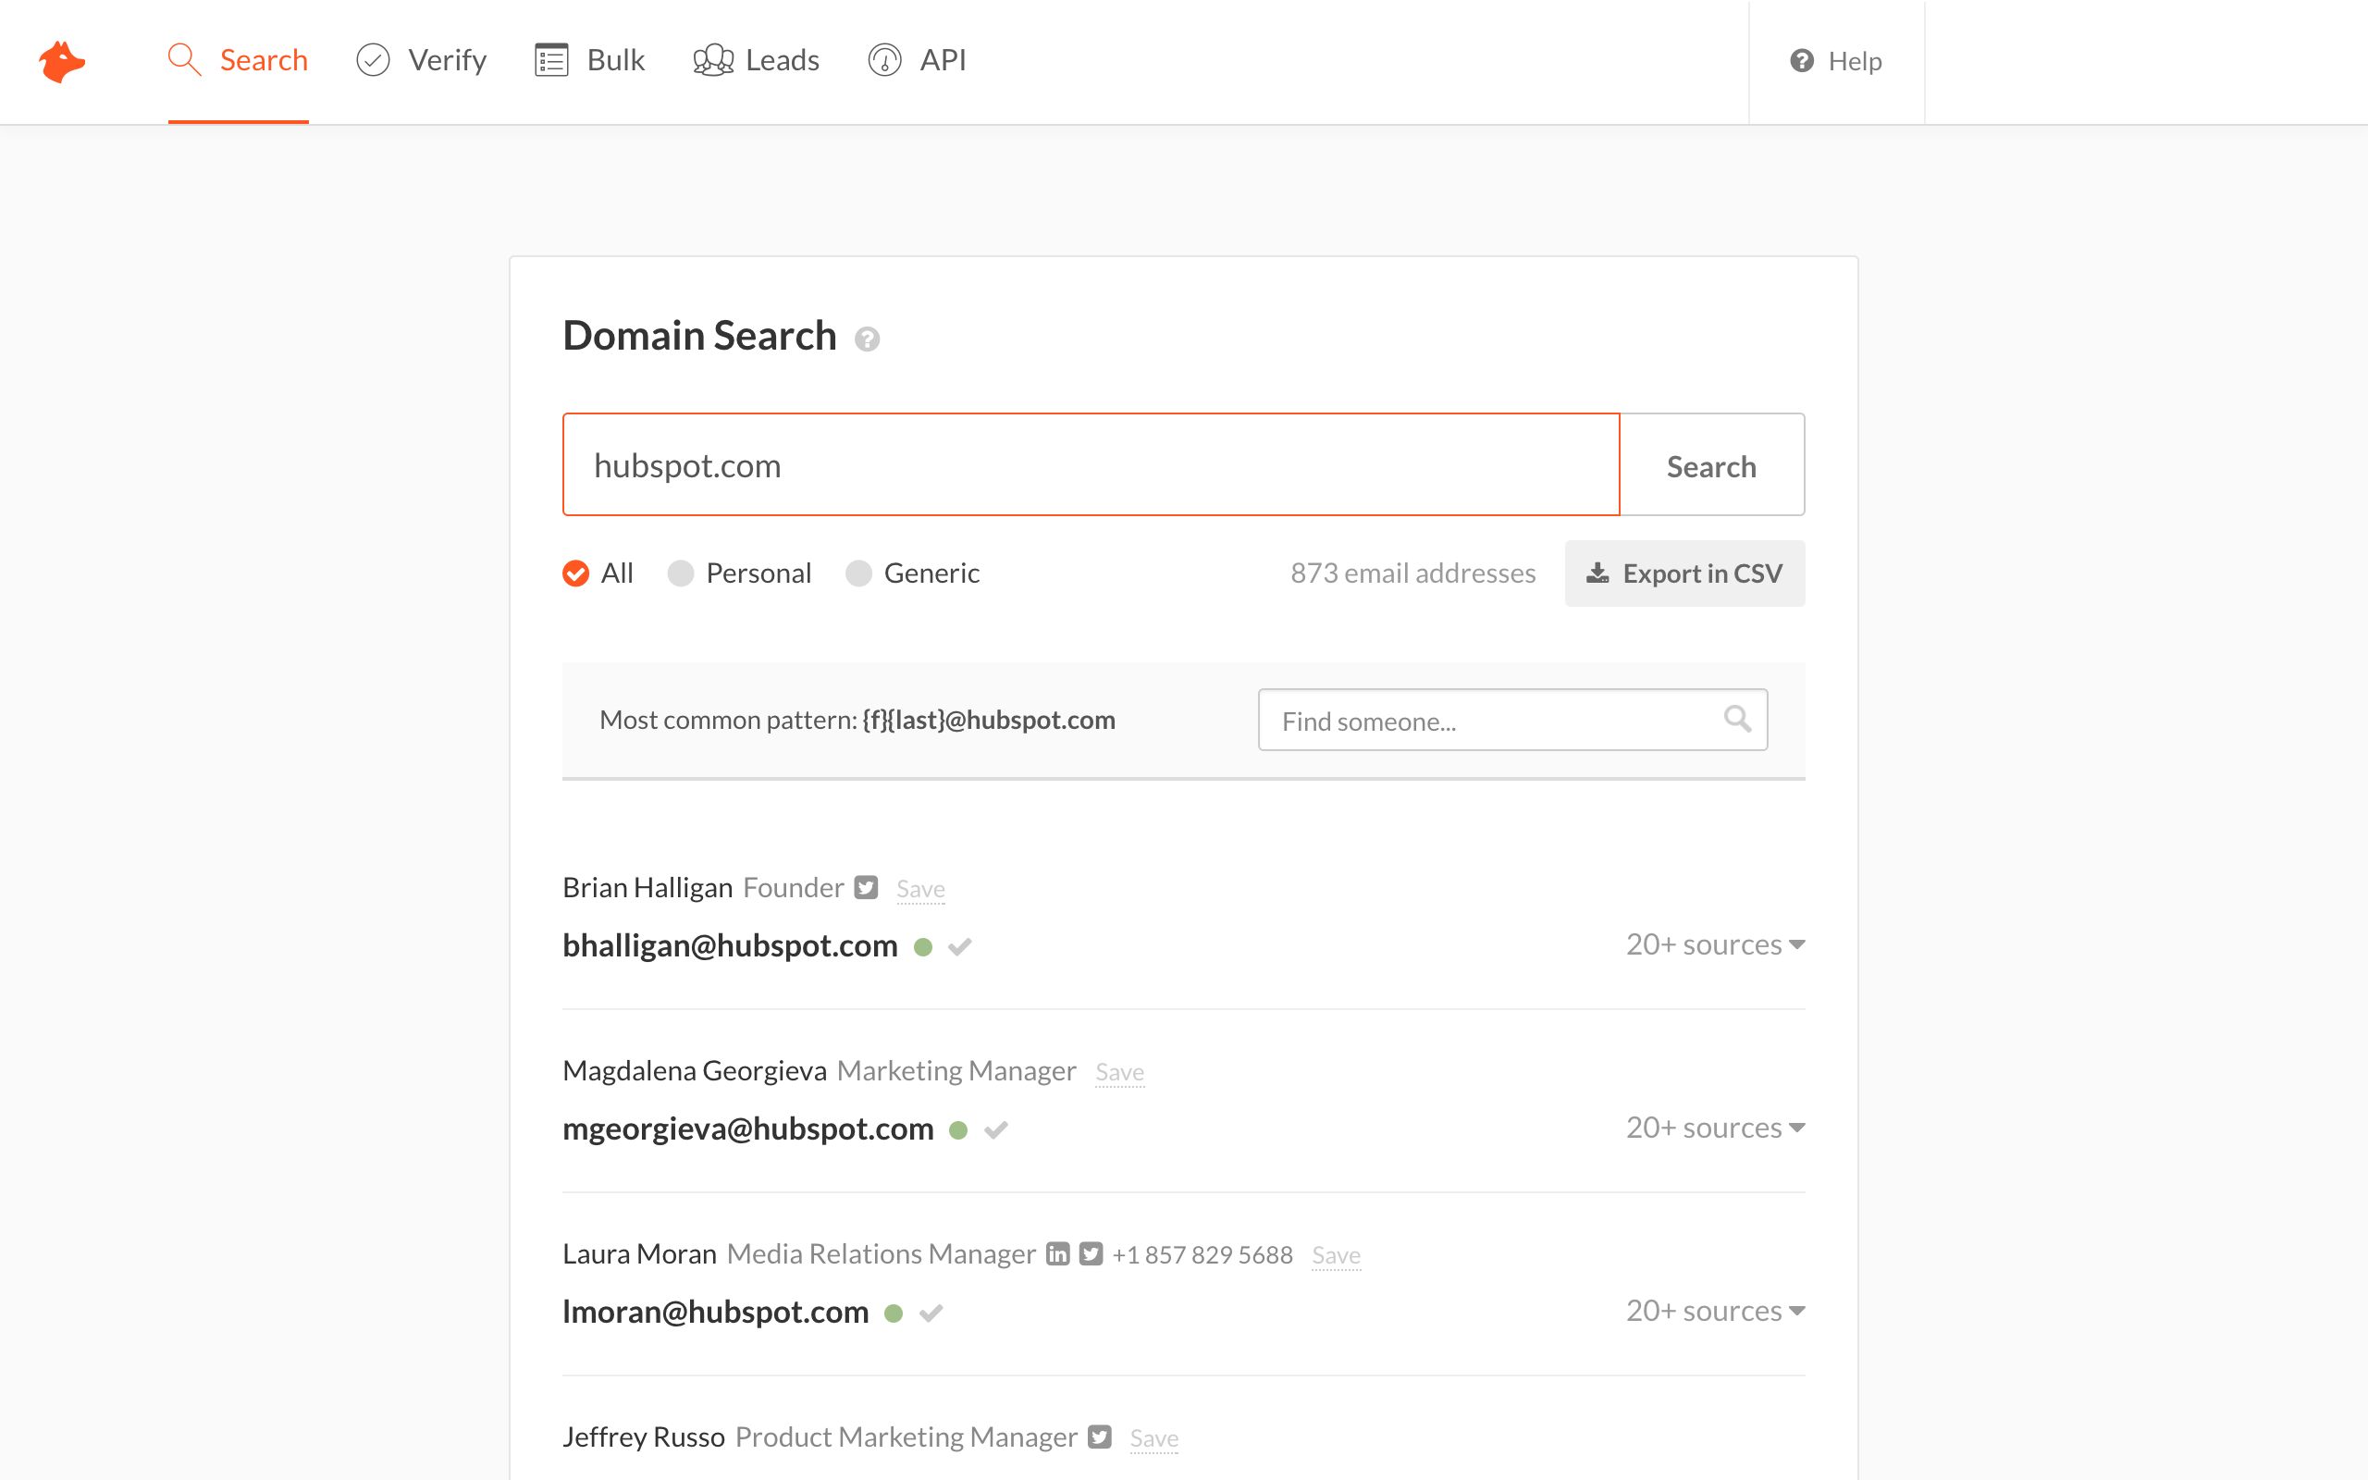The image size is (2368, 1480).
Task: Click green status dot beside lmoran@hubspot.com
Action: coord(894,1313)
